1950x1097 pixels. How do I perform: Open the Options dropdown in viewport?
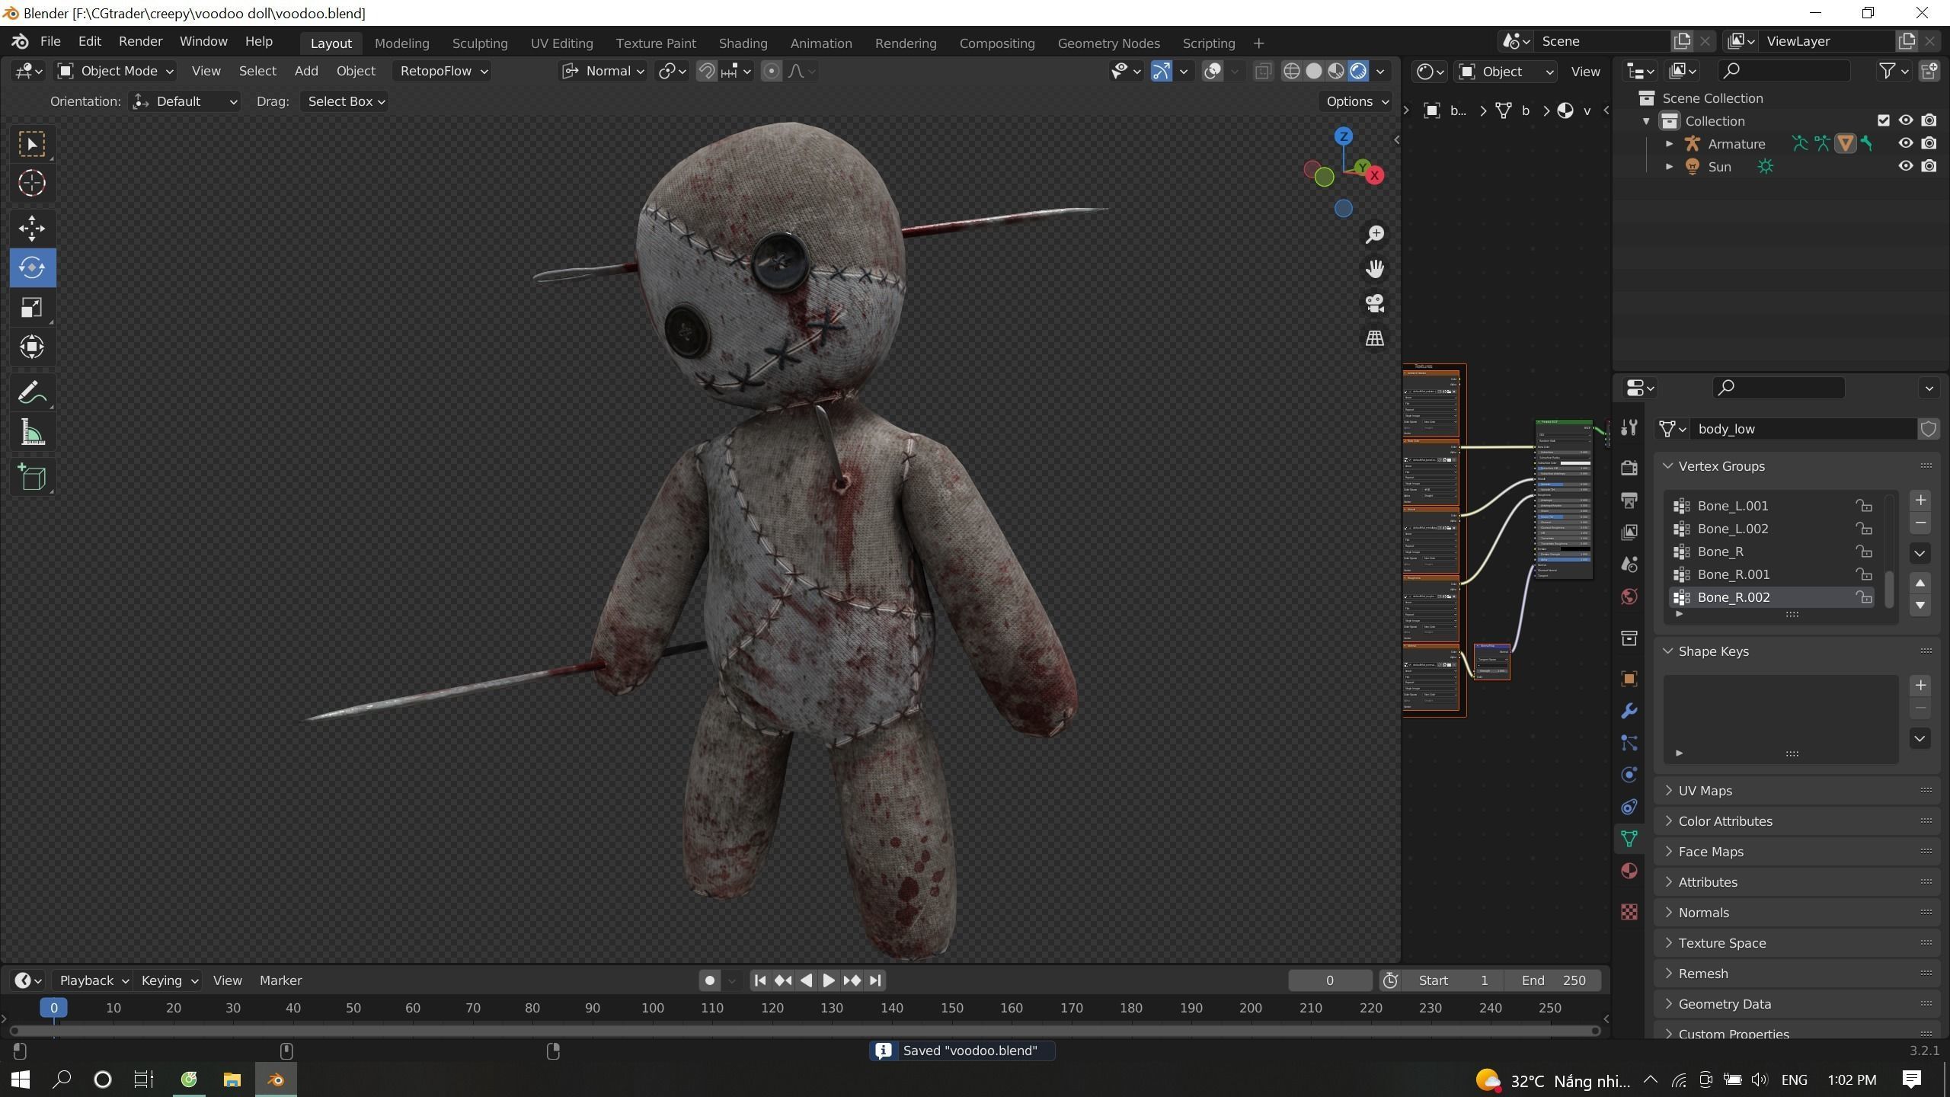pos(1357,101)
